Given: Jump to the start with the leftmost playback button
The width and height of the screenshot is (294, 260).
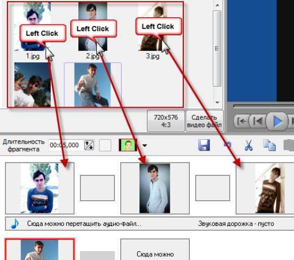Looking at the screenshot, I should (x=242, y=121).
